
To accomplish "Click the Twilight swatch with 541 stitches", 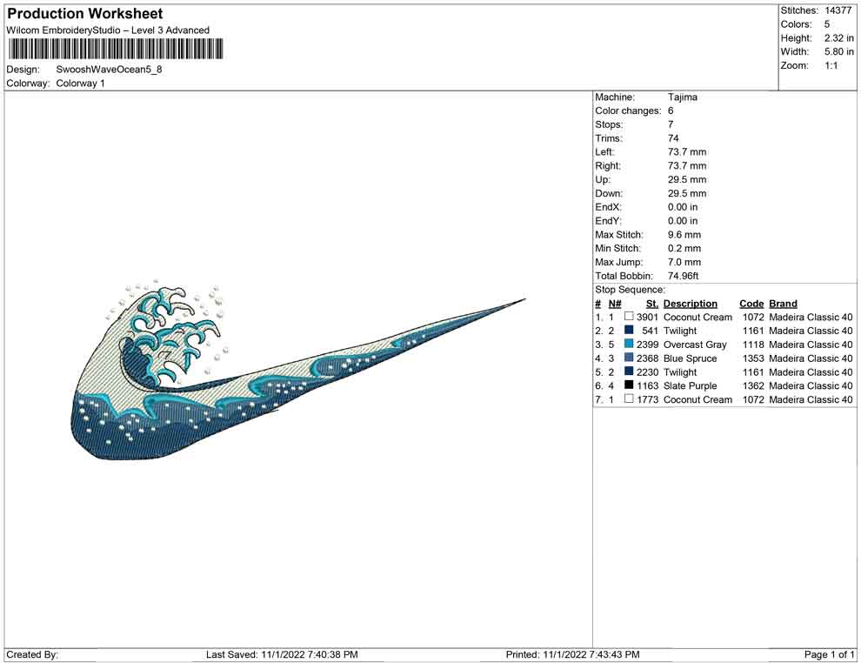I will click(629, 330).
